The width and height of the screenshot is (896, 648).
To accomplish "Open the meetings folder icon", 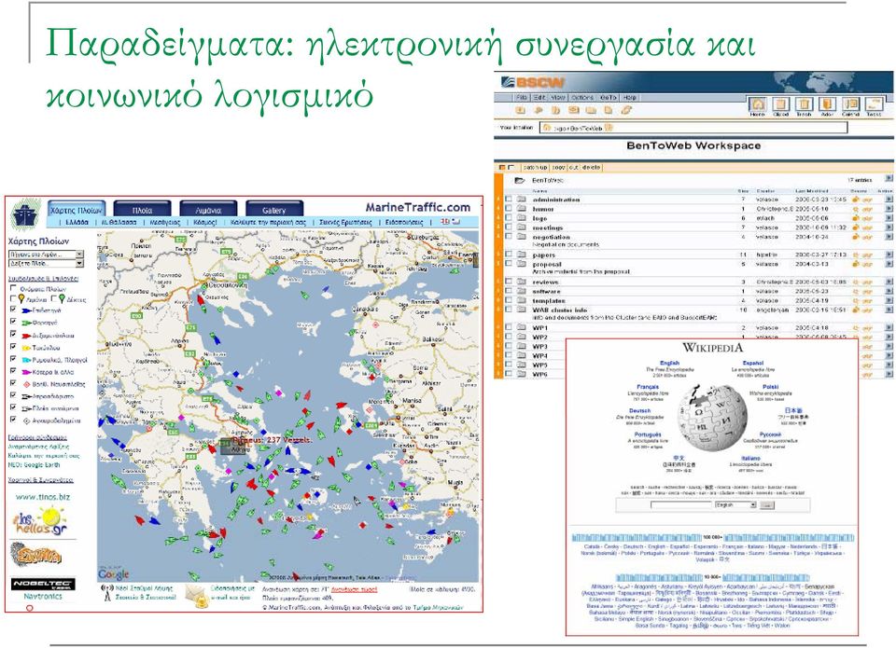I will point(521,227).
